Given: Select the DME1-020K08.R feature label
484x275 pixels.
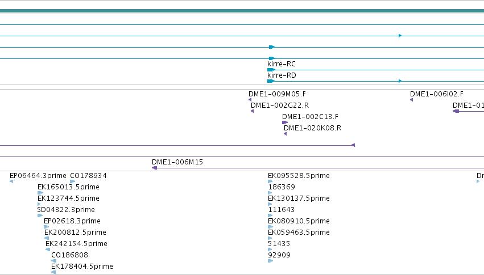Looking at the screenshot, I should 312,128.
